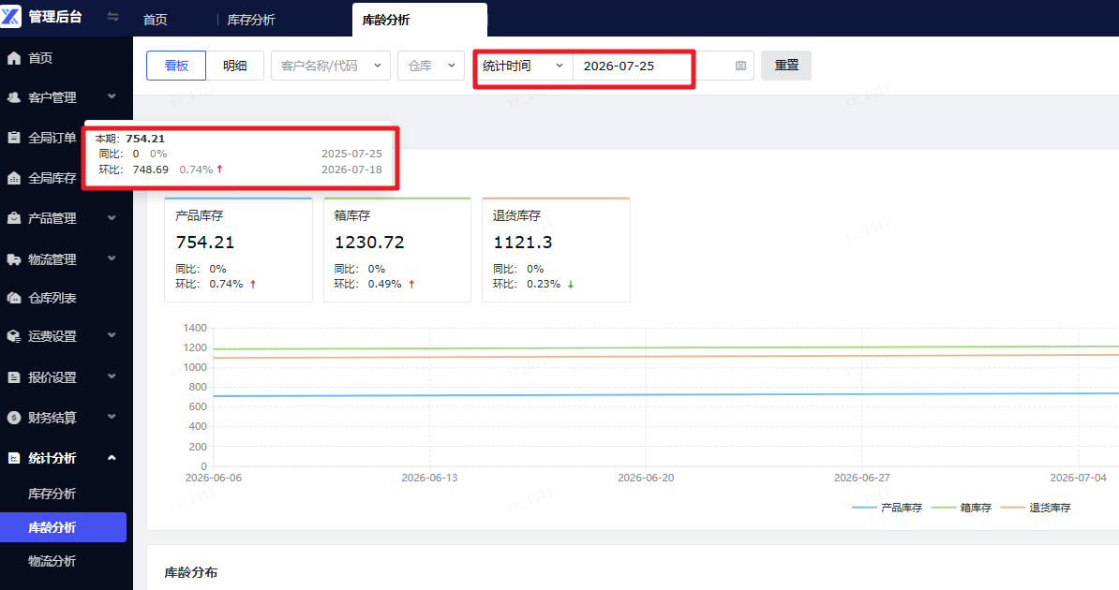The width and height of the screenshot is (1119, 590).
Task: Click the 仓库列表 warehouse icon
Action: pos(13,298)
